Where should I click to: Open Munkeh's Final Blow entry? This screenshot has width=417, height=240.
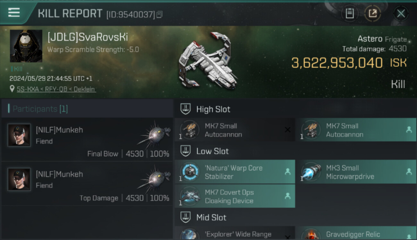click(87, 140)
